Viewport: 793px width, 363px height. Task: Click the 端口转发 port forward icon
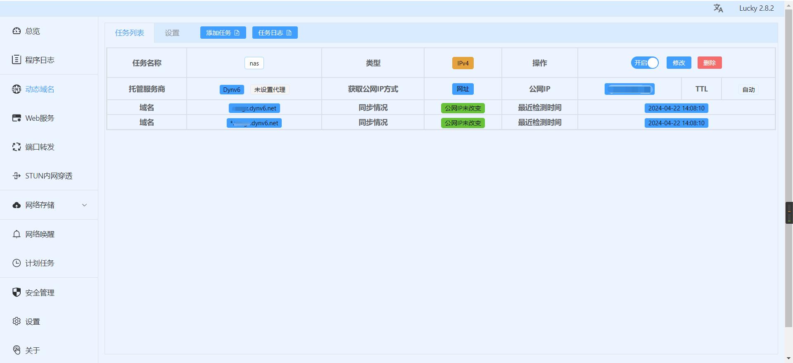(x=17, y=147)
